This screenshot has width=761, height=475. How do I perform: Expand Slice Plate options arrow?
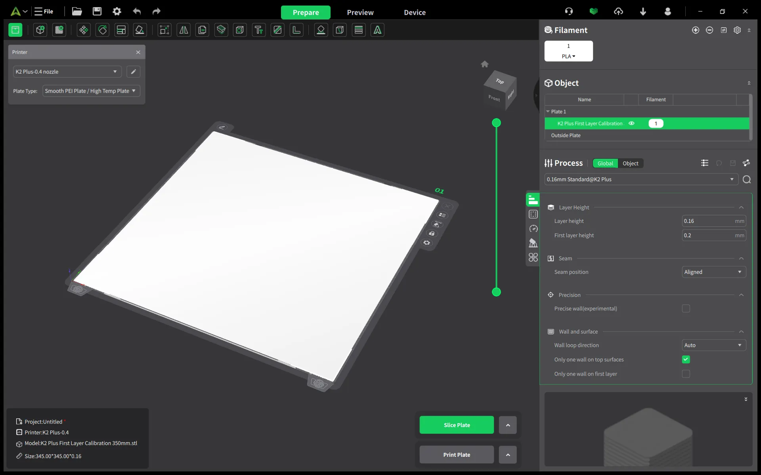coord(508,425)
